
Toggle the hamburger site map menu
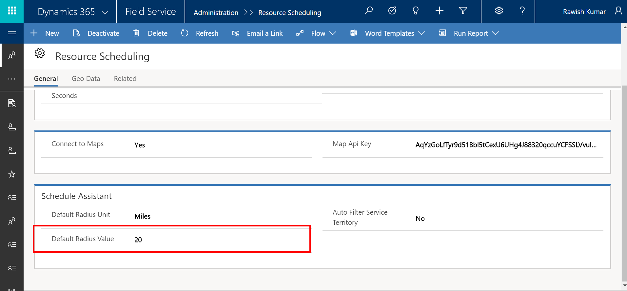pyautogui.click(x=12, y=33)
